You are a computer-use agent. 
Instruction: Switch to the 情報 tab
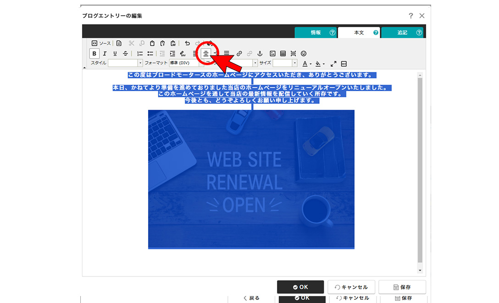pos(316,33)
